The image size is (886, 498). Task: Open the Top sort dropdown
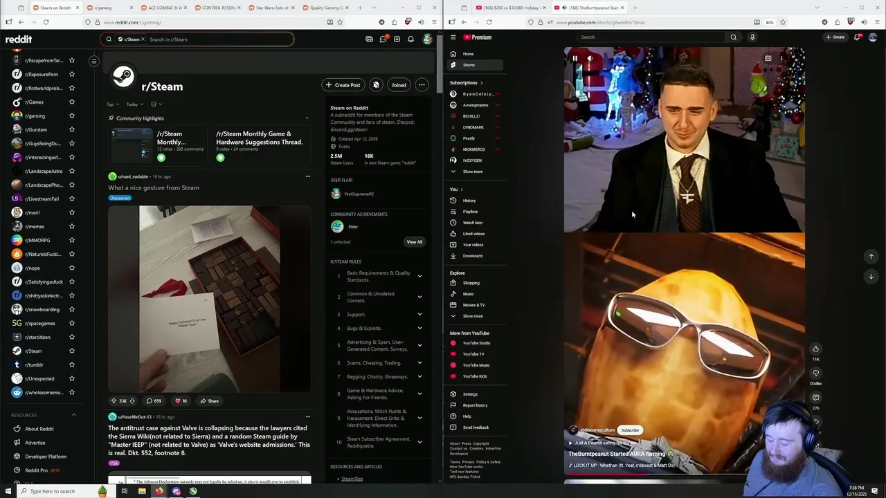pos(112,104)
